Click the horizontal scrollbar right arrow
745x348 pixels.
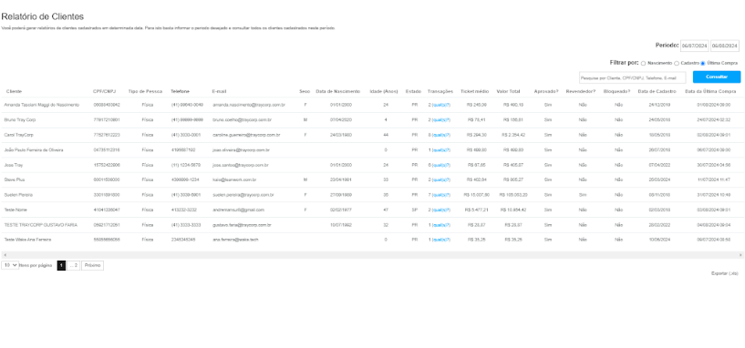pos(740,255)
